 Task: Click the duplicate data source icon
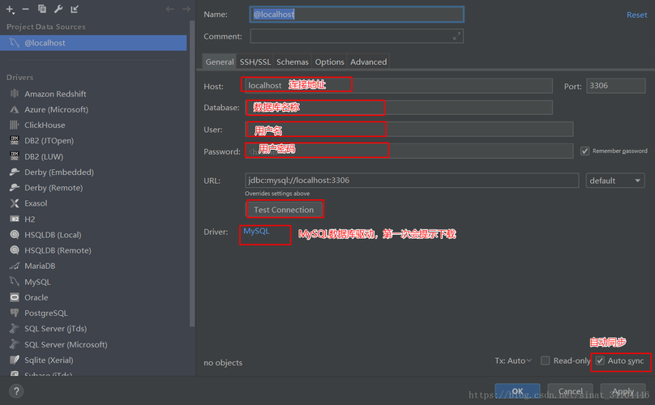(x=41, y=9)
